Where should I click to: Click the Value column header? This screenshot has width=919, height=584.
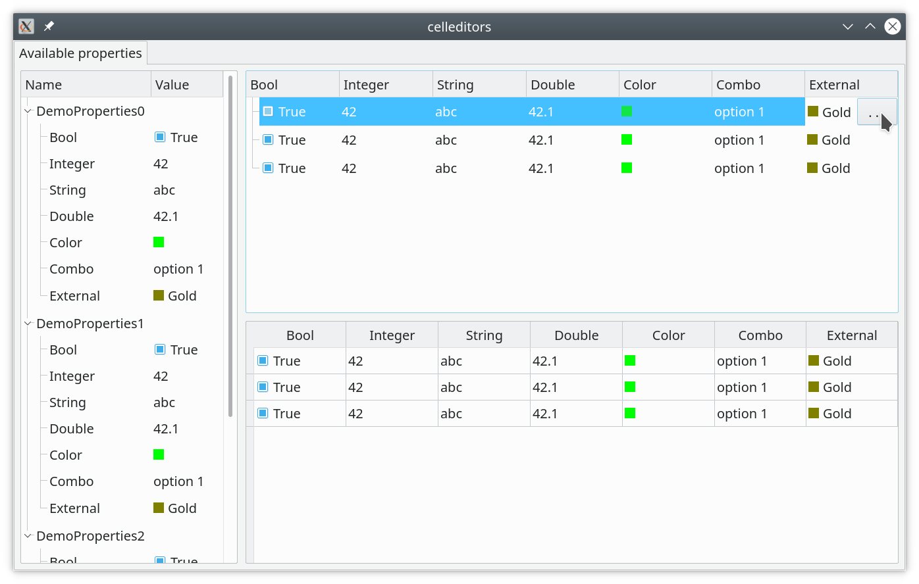pyautogui.click(x=188, y=85)
